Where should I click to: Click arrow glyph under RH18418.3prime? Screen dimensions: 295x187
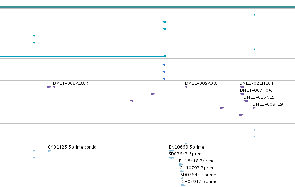(x=181, y=164)
